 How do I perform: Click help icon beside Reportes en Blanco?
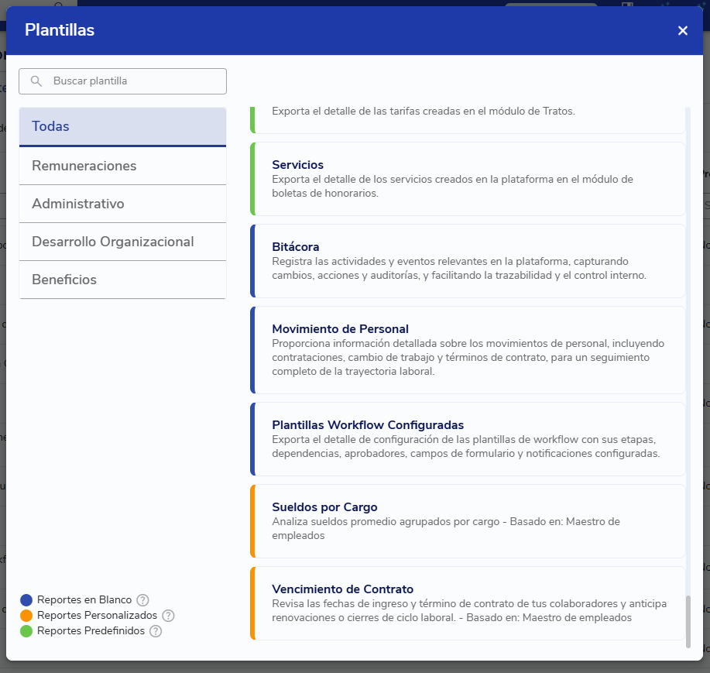coord(142,600)
